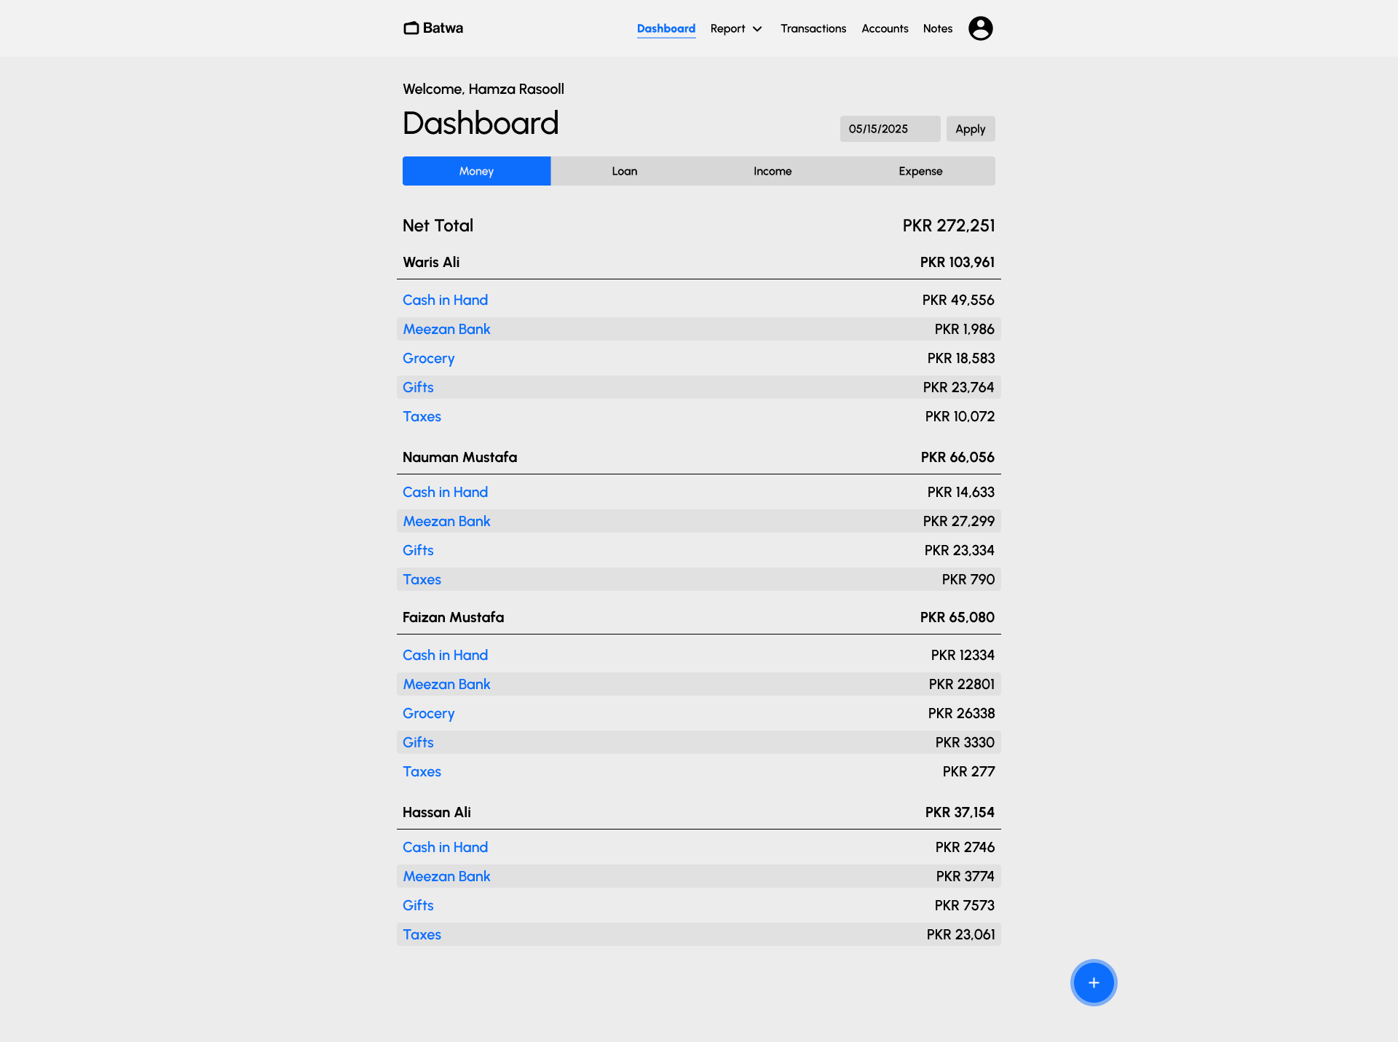Switch to the Loan tab
This screenshot has width=1398, height=1042.
pyautogui.click(x=625, y=171)
